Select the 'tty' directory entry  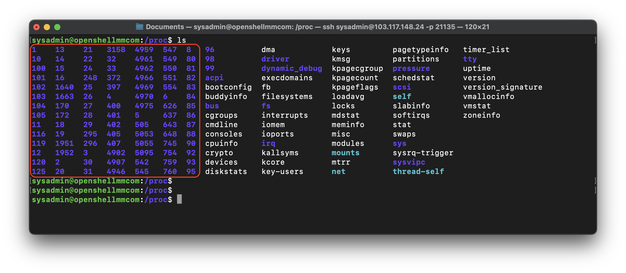pyautogui.click(x=470, y=59)
